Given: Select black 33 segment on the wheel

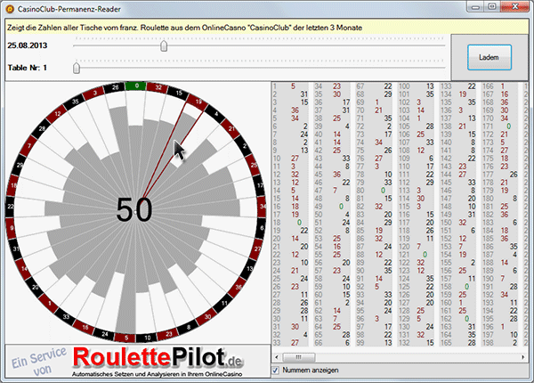Looking at the screenshot, I should coord(66,316).
